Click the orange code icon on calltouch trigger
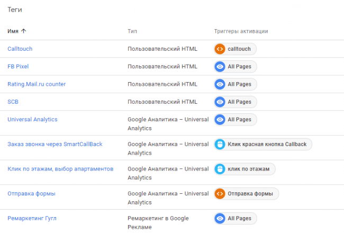344x233 pixels. 220,49
